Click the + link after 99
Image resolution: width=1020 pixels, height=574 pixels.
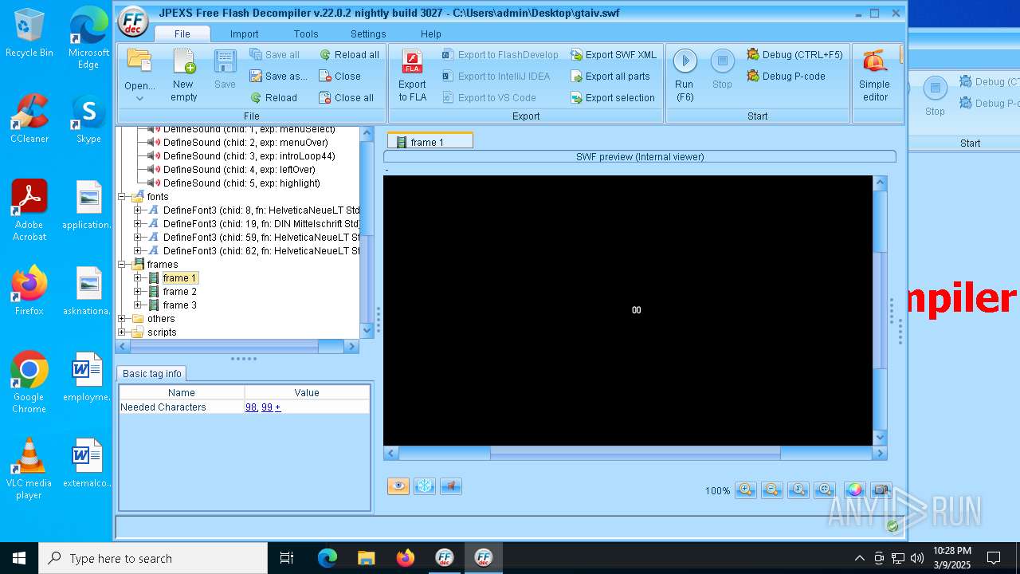(x=277, y=407)
